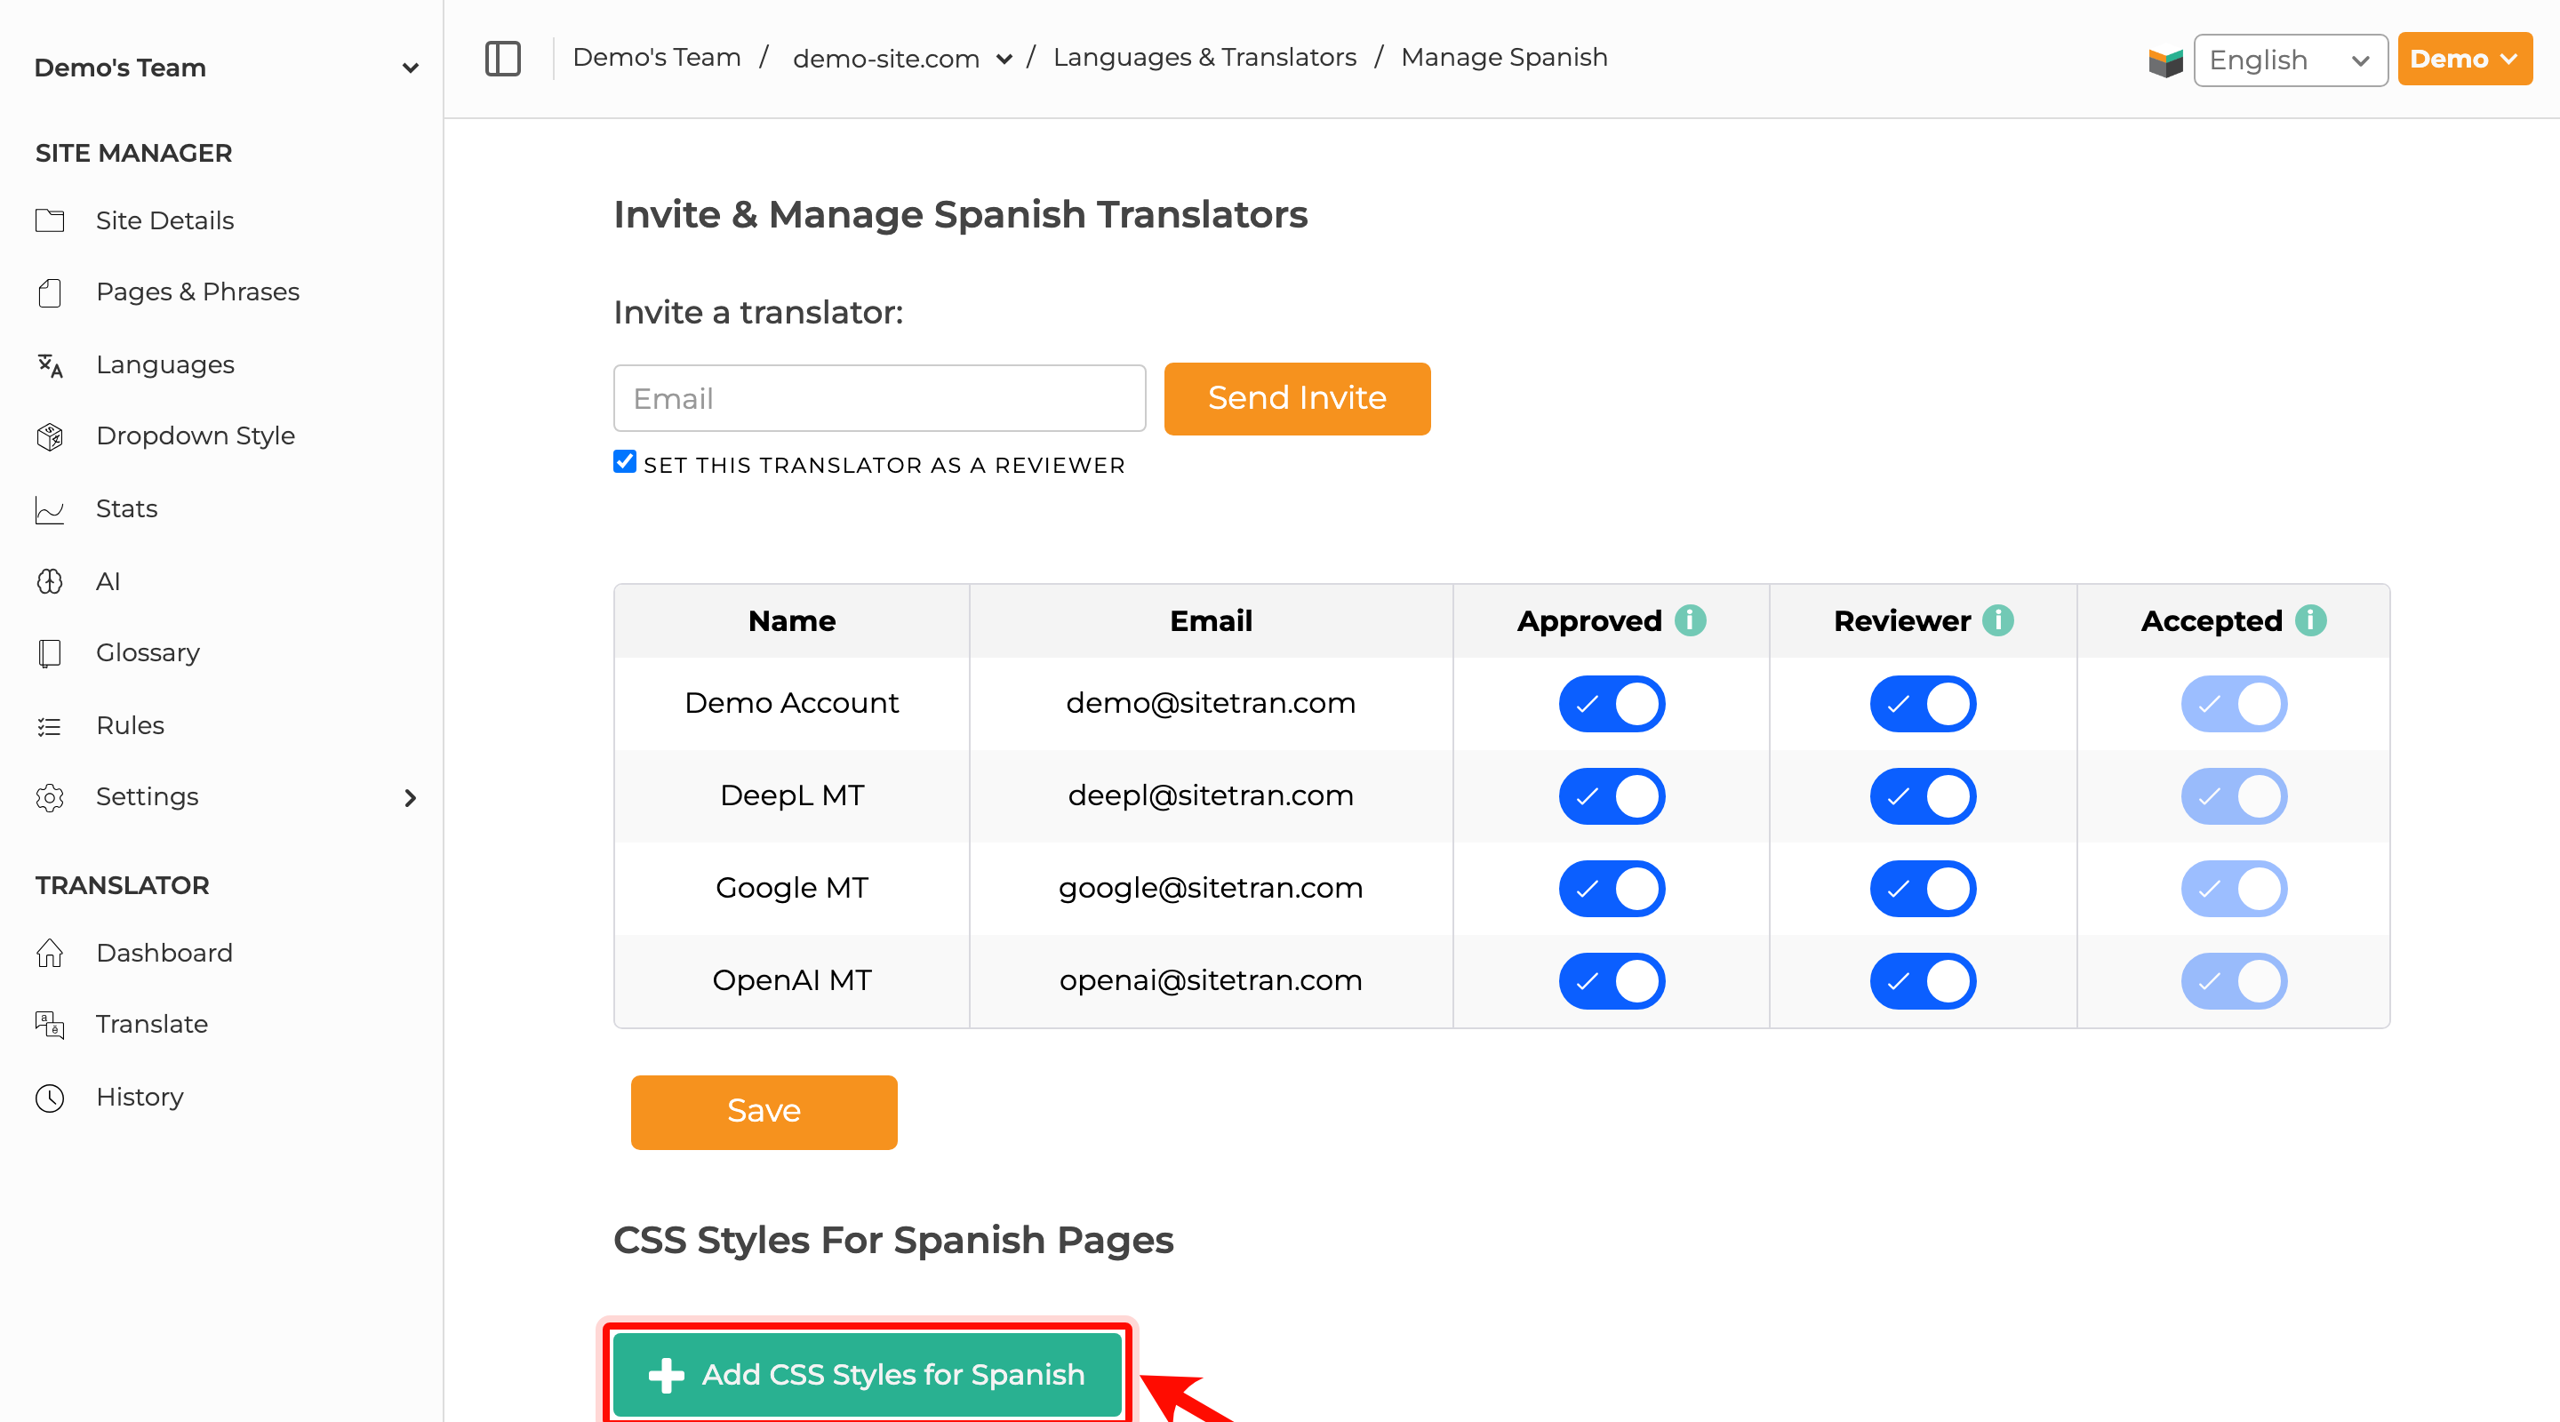Click the Glossary book icon

(x=50, y=653)
